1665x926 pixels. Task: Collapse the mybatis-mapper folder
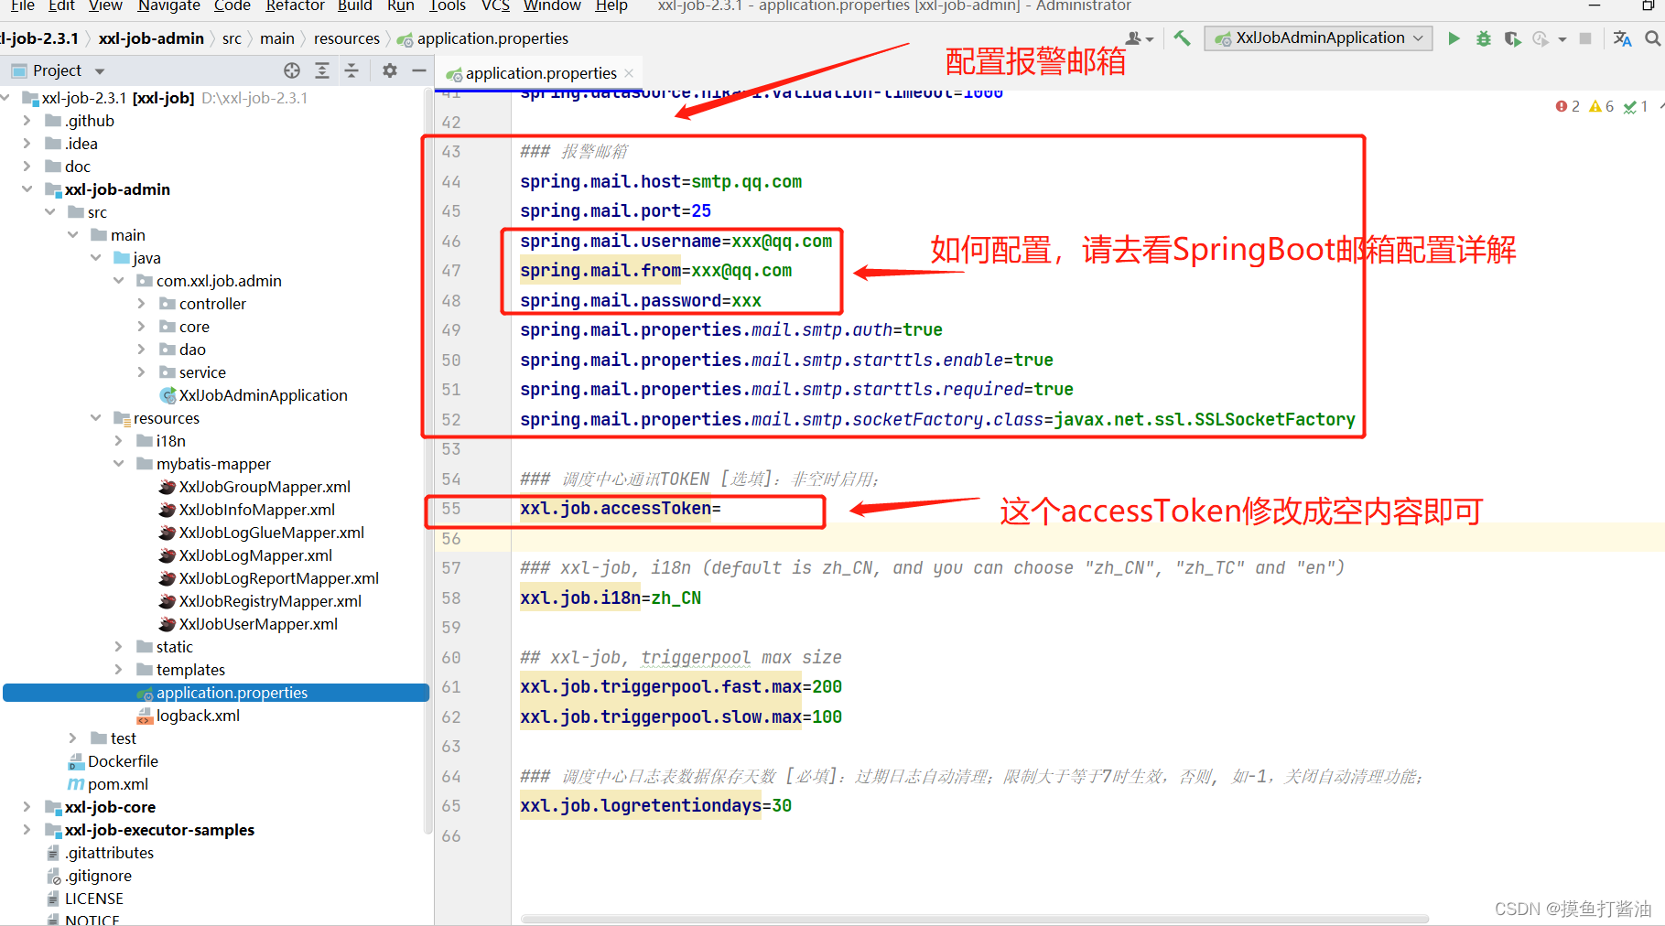(x=118, y=464)
